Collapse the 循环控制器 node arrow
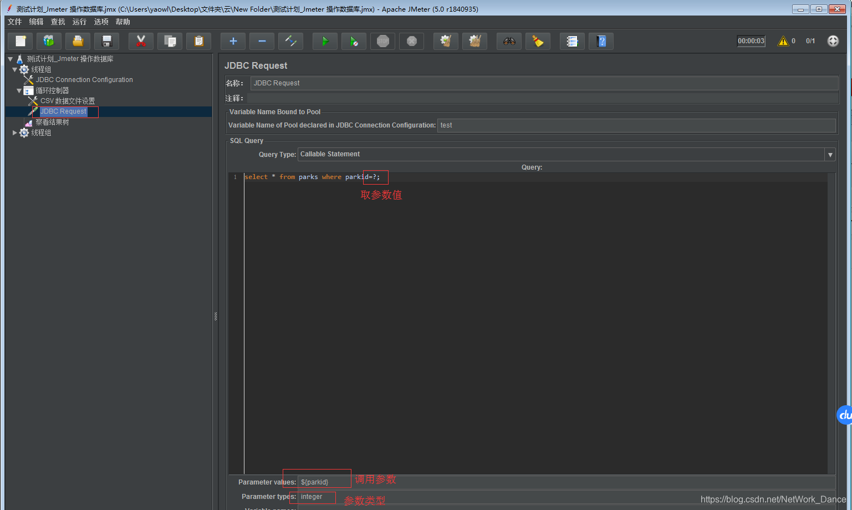This screenshot has width=852, height=510. click(x=19, y=90)
